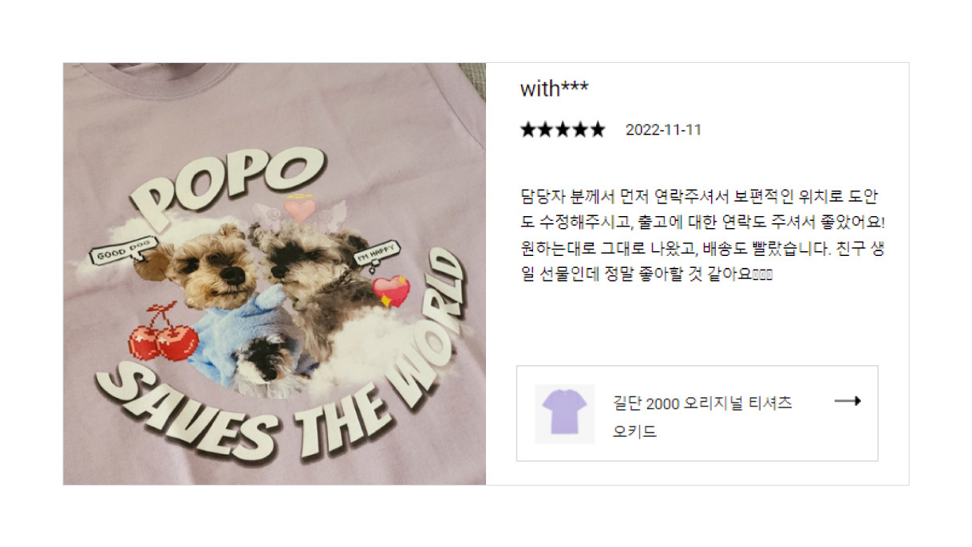Click the second rating star
Screen dimensions: 972x547
(546, 130)
